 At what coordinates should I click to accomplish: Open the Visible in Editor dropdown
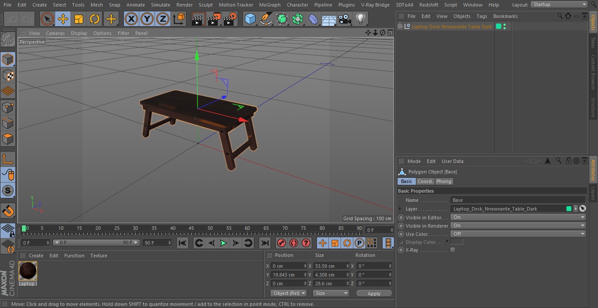pos(519,217)
